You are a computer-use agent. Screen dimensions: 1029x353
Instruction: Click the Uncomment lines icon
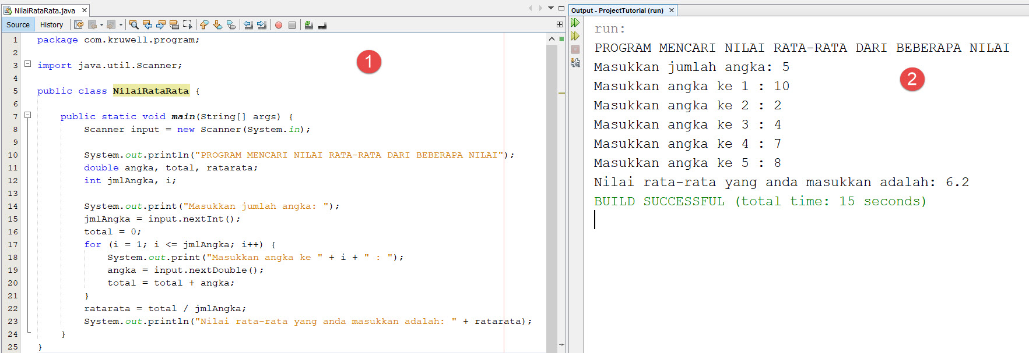(322, 25)
